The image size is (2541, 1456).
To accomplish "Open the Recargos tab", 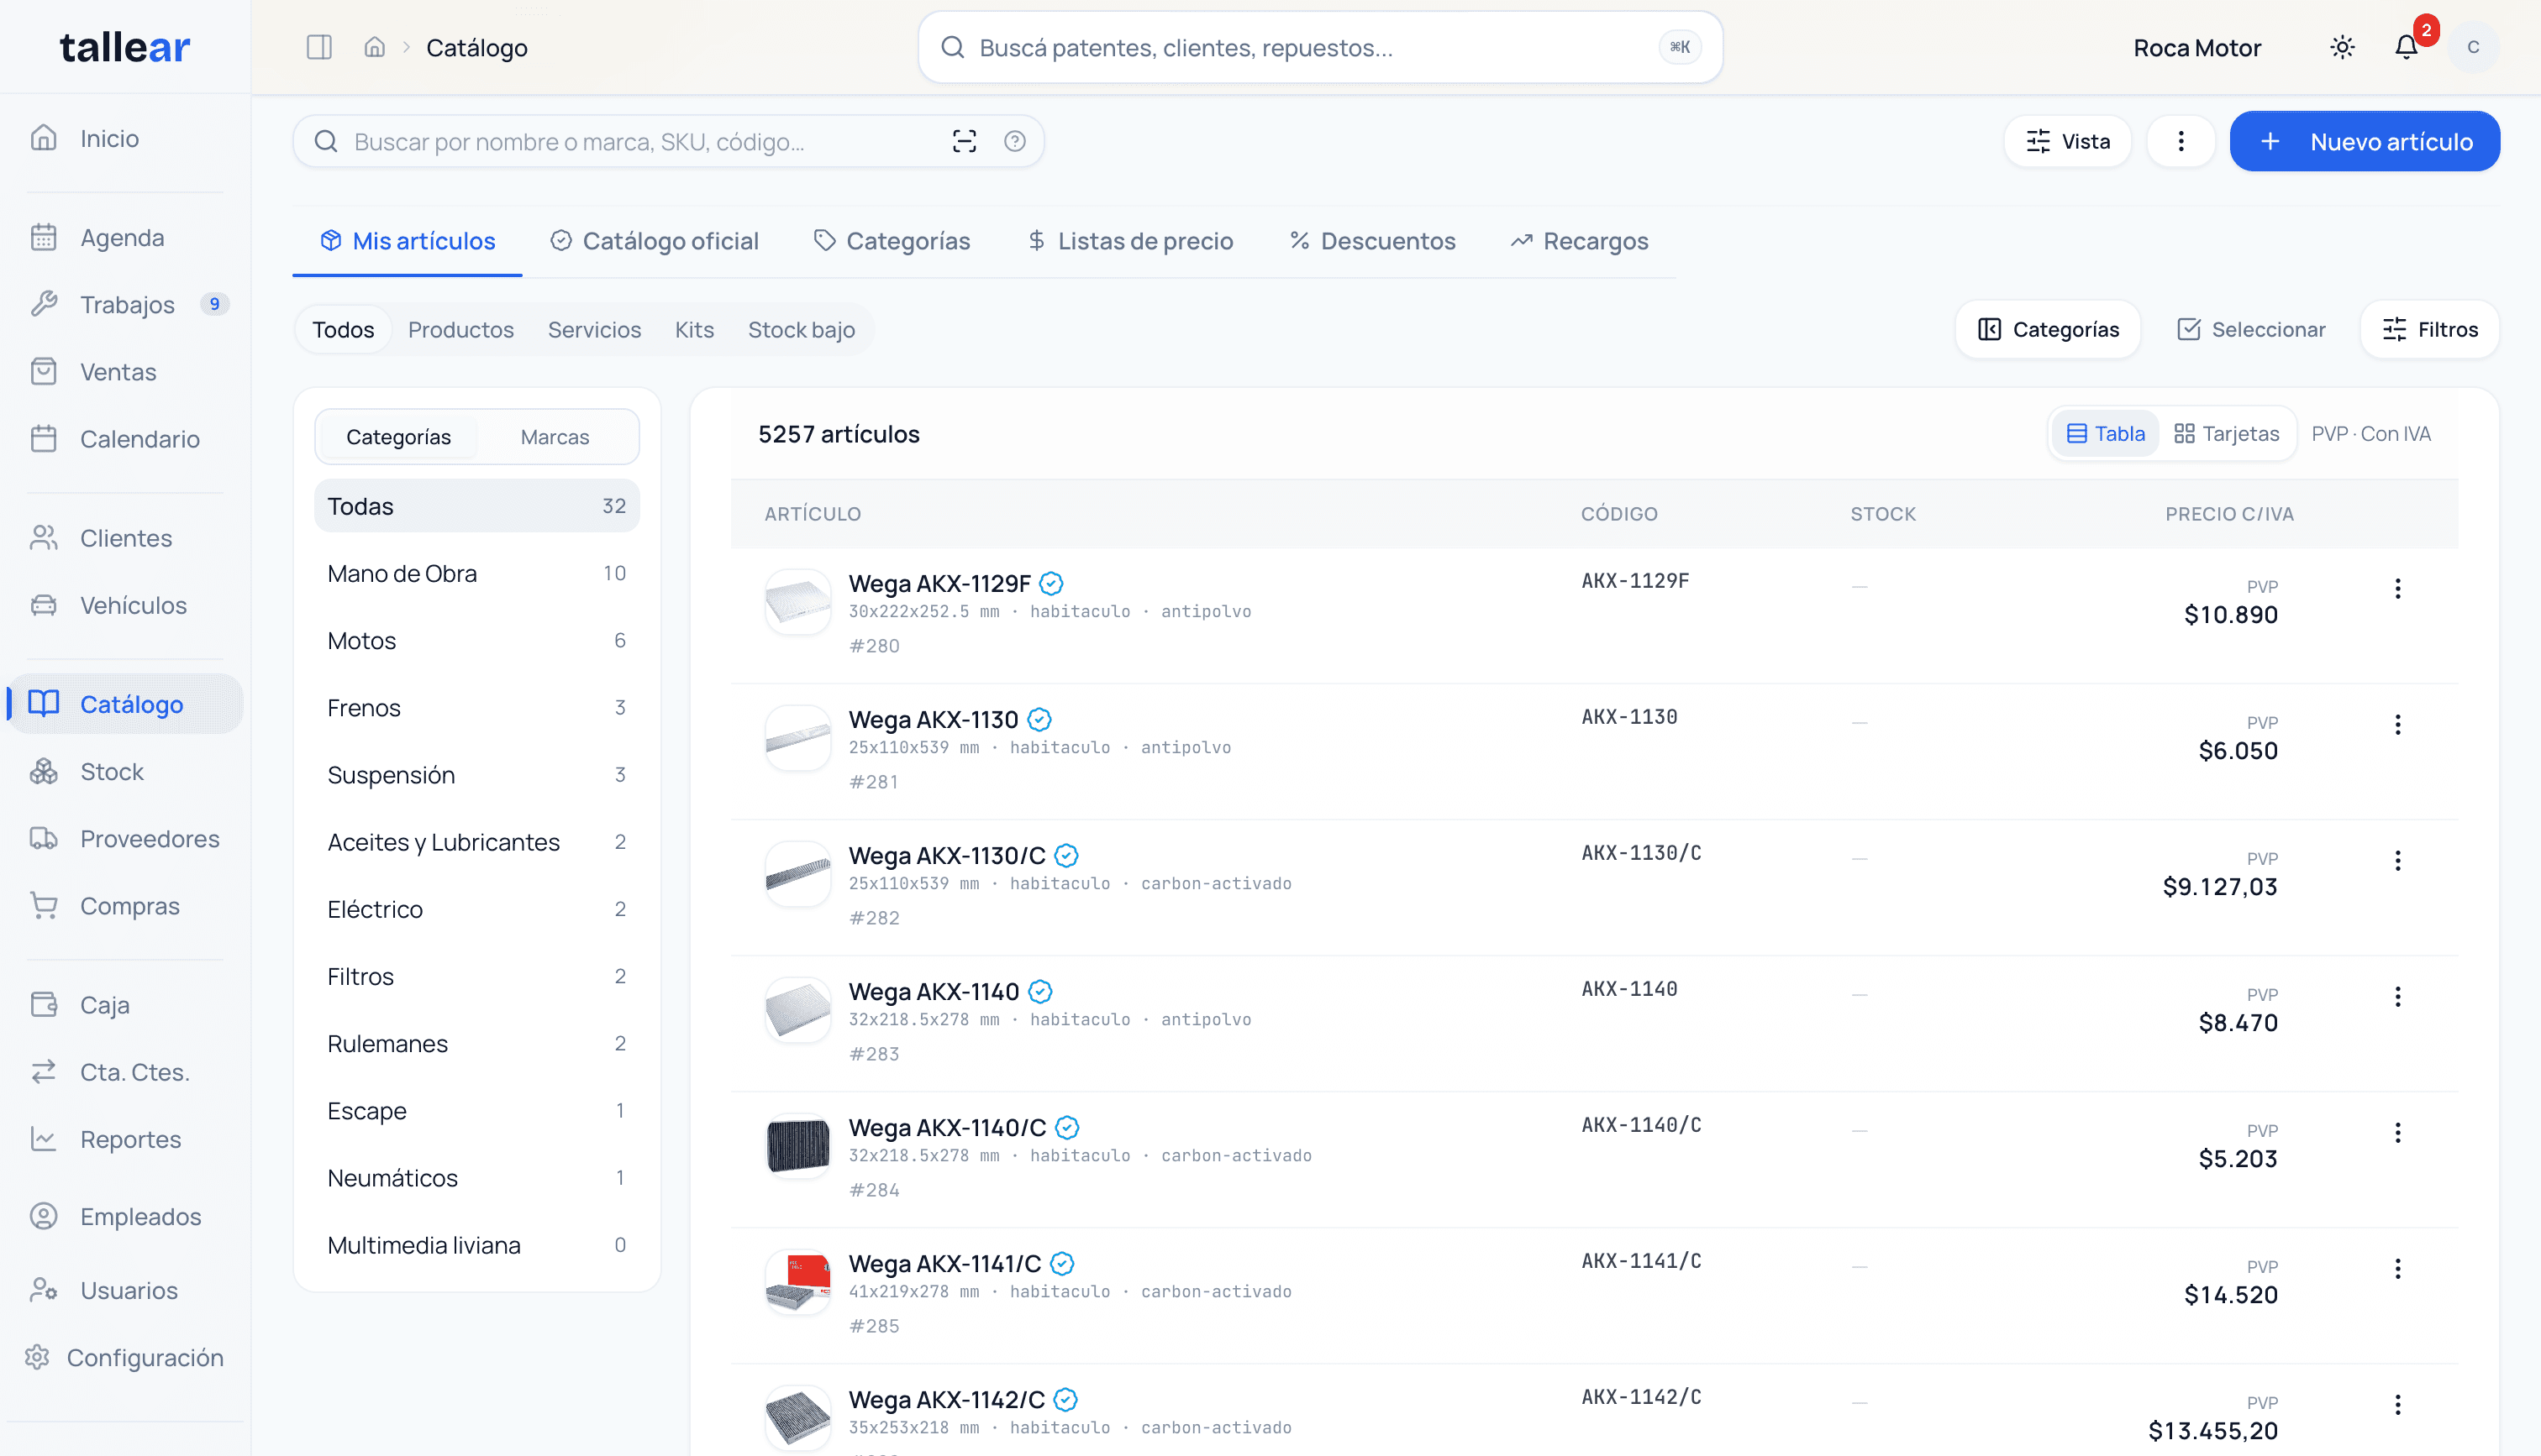I will [x=1580, y=241].
